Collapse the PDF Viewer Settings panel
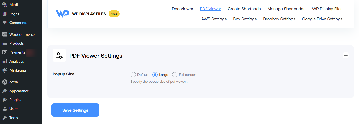The height and width of the screenshot is (124, 359). [x=346, y=55]
